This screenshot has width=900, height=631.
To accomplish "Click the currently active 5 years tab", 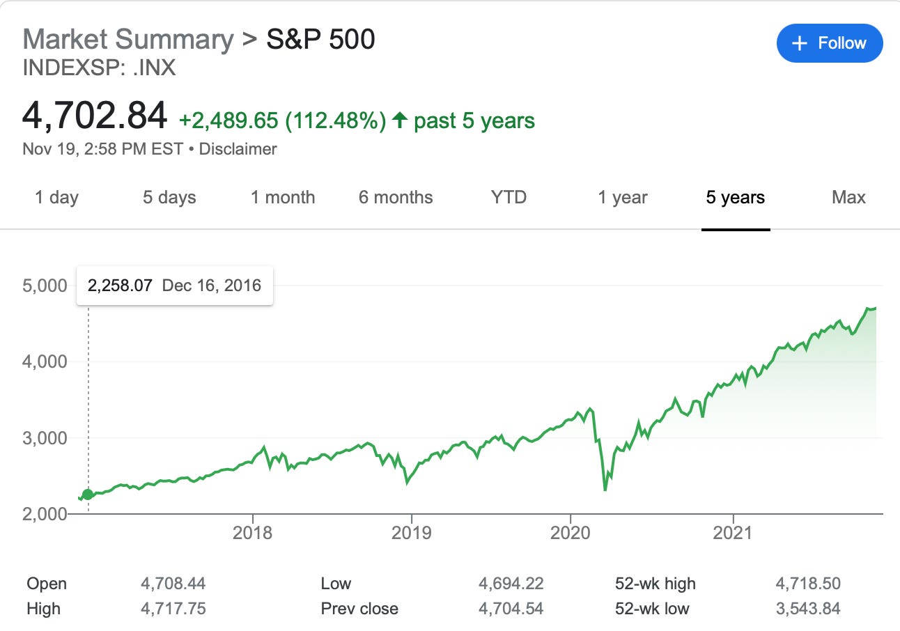I will tap(735, 197).
